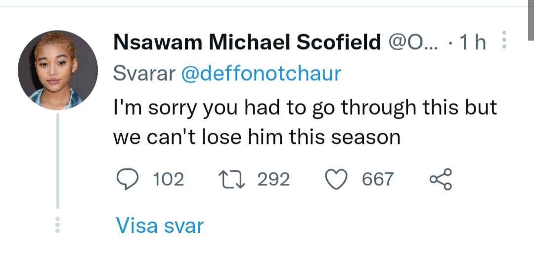Click the word "season" in the tweet
Screen dimensions: 534x256
(x=365, y=137)
